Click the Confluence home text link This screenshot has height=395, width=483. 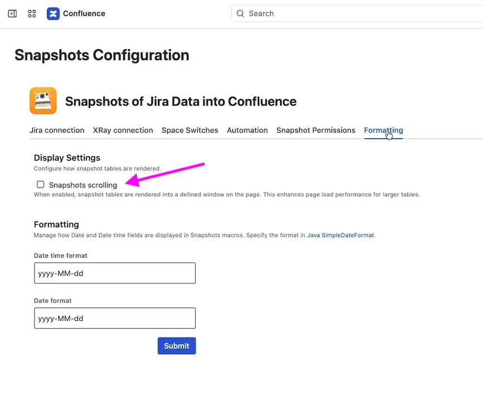(84, 13)
